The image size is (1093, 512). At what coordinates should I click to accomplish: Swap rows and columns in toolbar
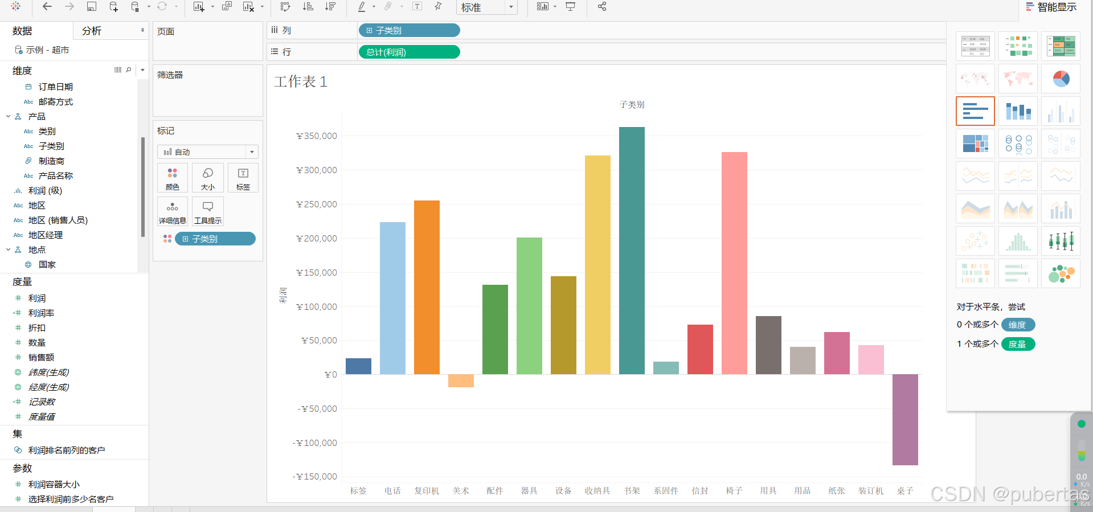285,6
